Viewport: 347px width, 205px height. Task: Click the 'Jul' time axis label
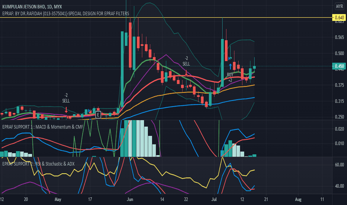[214, 199]
